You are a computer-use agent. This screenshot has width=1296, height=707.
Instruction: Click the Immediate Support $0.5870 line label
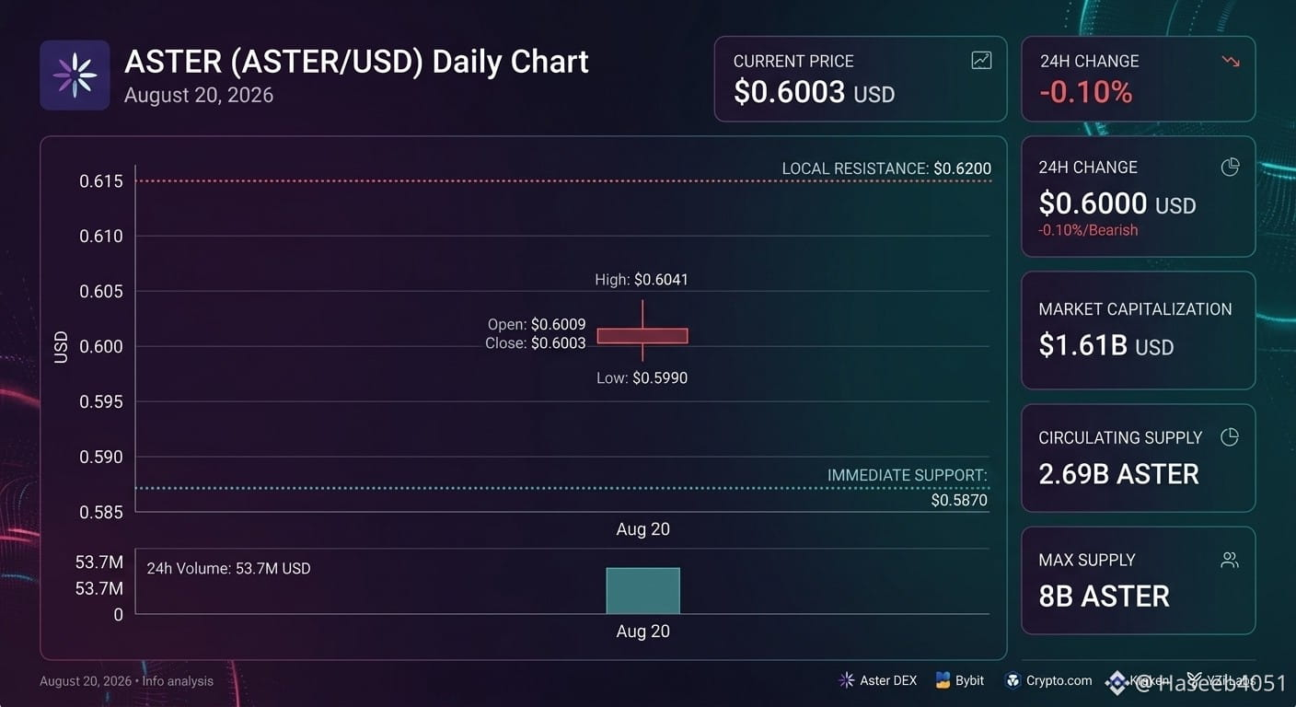click(x=908, y=488)
